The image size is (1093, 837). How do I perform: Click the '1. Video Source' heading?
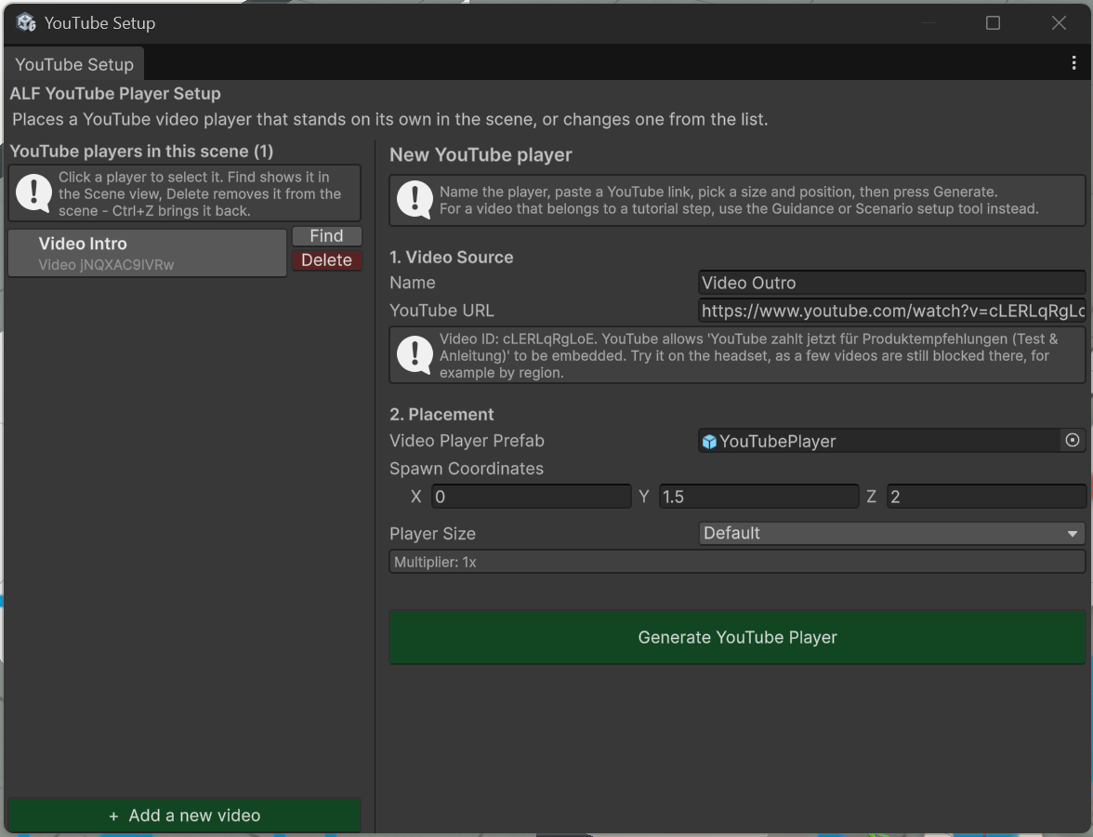451,257
